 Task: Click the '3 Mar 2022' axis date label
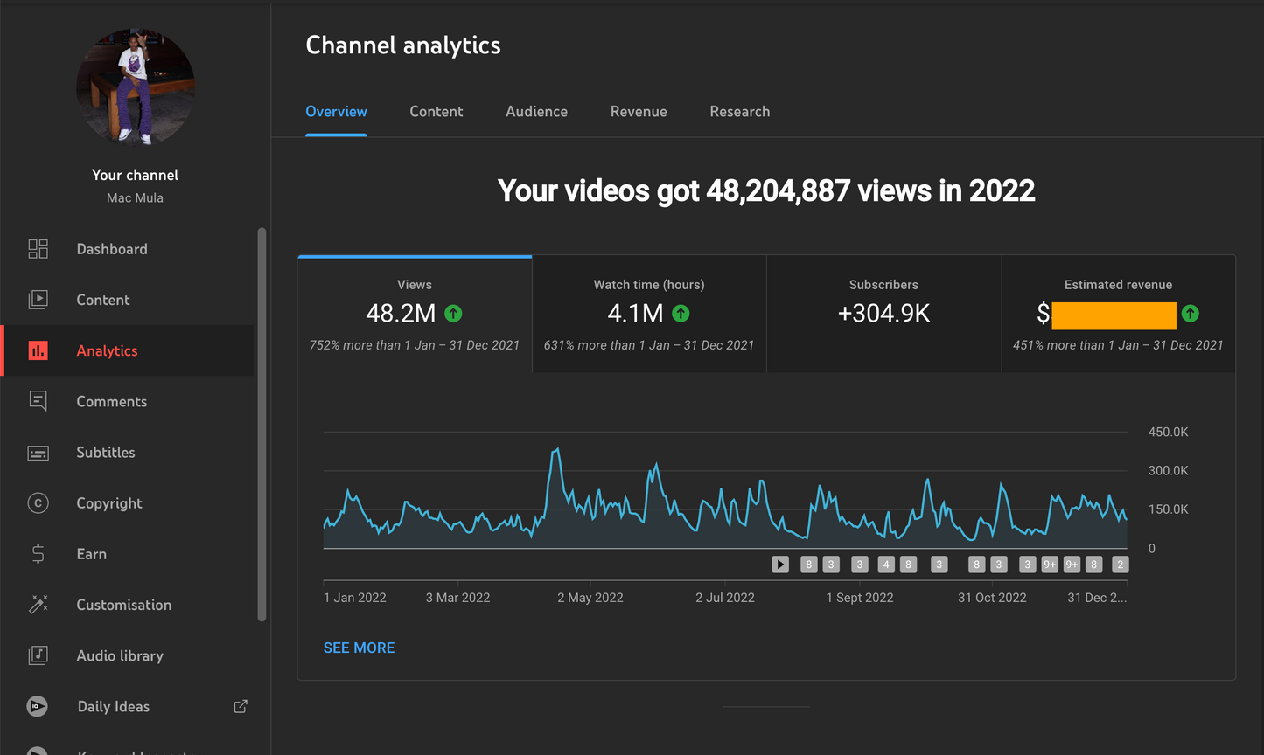(x=457, y=598)
